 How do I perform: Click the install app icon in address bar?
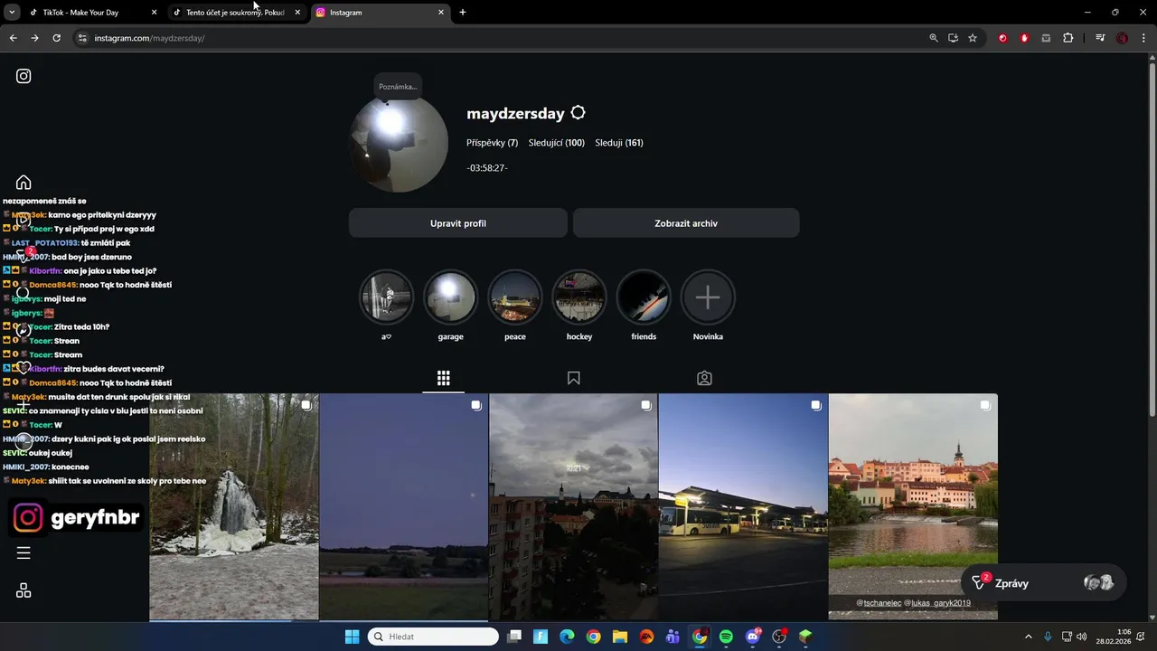coord(953,38)
